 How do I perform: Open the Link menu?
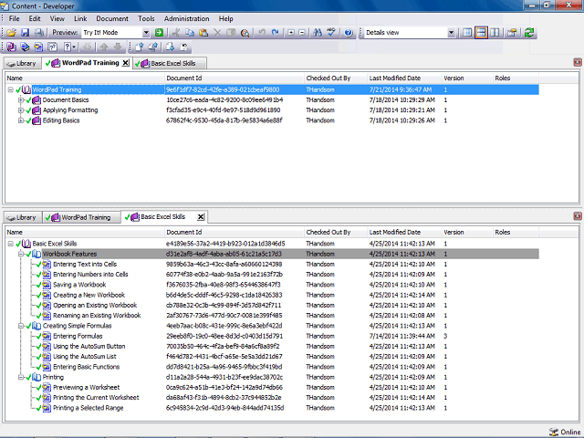80,18
